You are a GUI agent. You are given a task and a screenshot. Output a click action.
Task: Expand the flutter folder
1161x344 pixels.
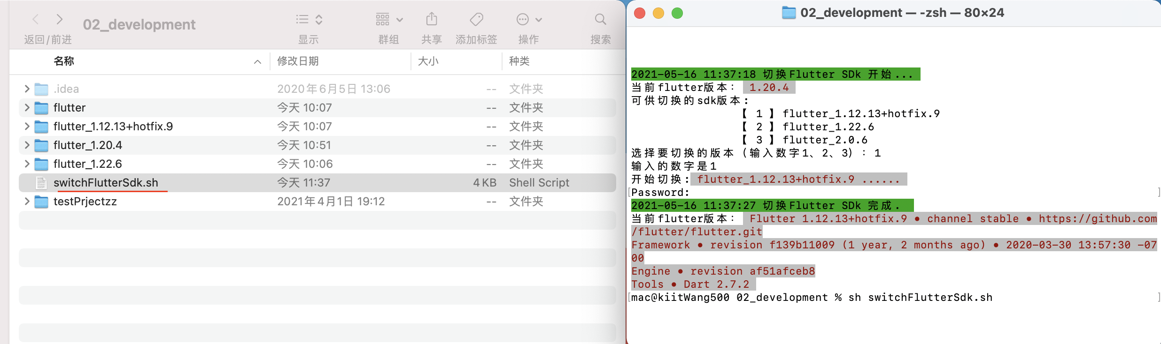coord(27,107)
